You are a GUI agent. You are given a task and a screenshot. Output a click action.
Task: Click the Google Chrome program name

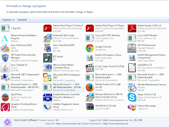(103, 47)
